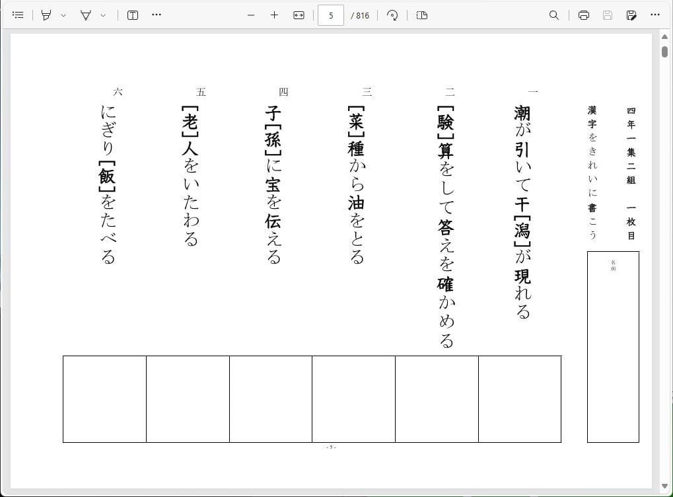Zoom in with the plus button
The height and width of the screenshot is (497, 673).
(x=274, y=15)
